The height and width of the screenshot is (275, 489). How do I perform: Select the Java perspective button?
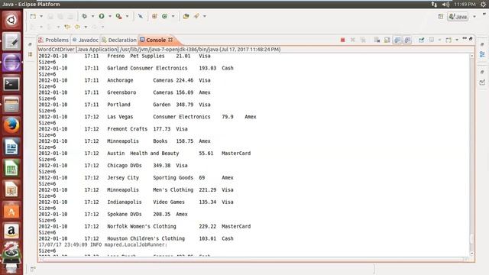click(458, 17)
